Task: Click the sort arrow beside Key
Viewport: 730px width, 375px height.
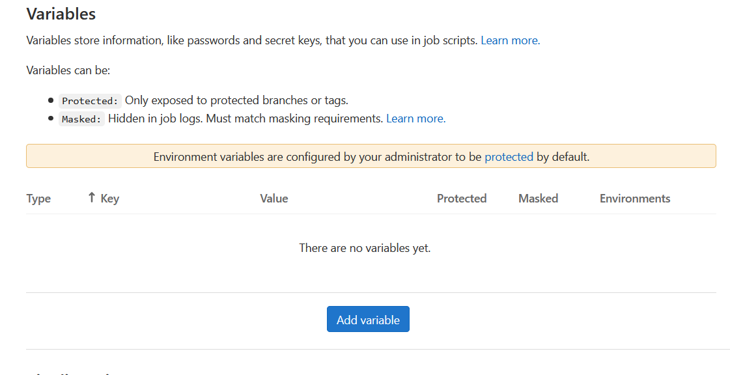Action: click(x=92, y=198)
